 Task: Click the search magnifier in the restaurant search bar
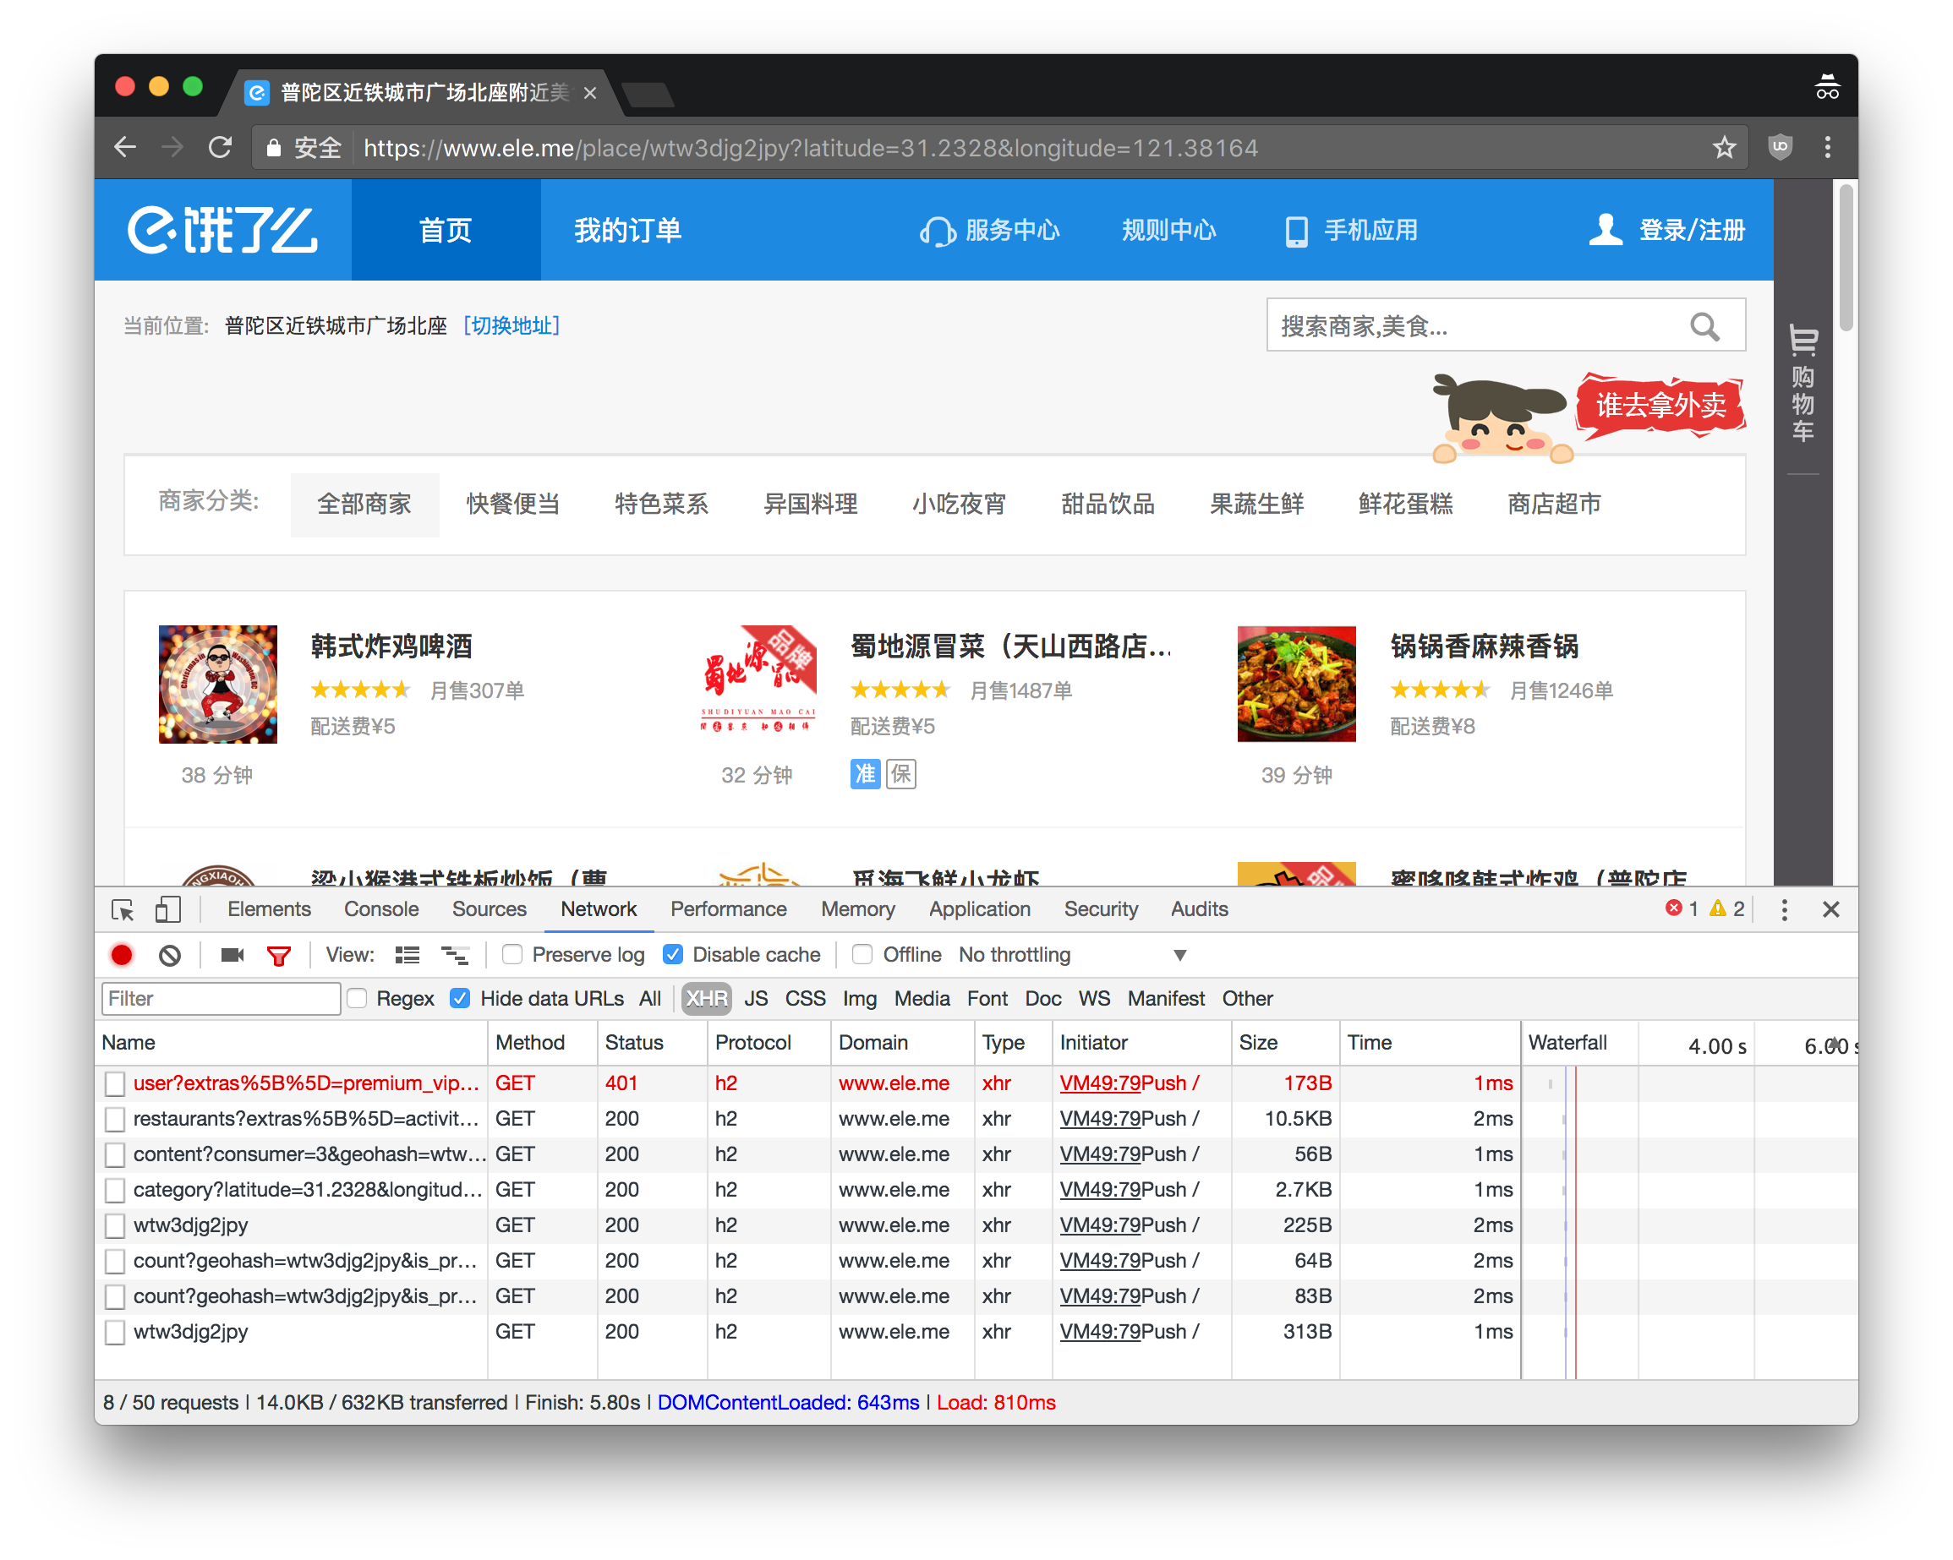click(1706, 326)
